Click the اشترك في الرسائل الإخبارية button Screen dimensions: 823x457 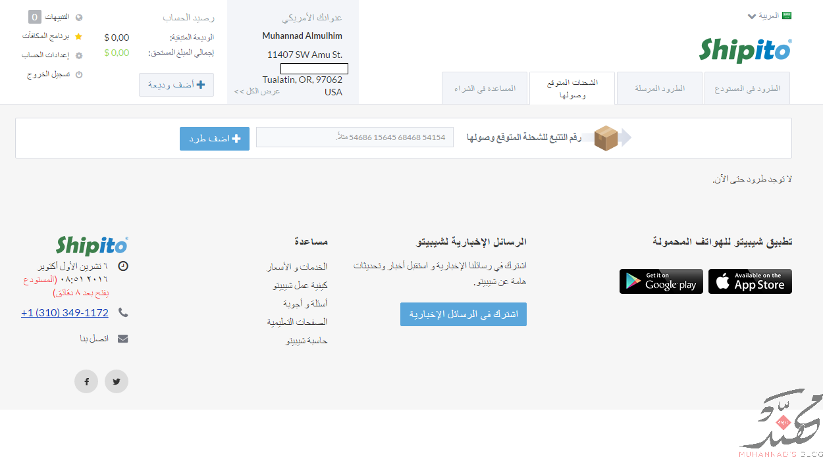464,314
